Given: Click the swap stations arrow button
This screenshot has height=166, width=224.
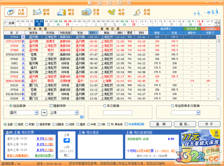Looking at the screenshot, I should coord(44,113).
